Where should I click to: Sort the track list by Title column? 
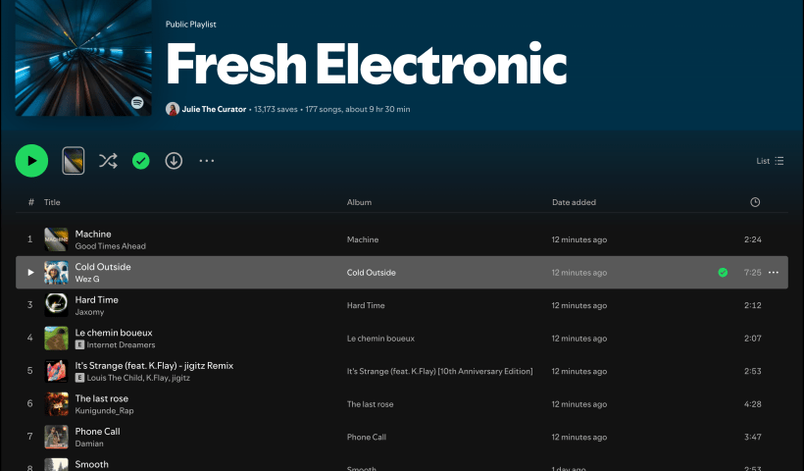pyautogui.click(x=52, y=202)
